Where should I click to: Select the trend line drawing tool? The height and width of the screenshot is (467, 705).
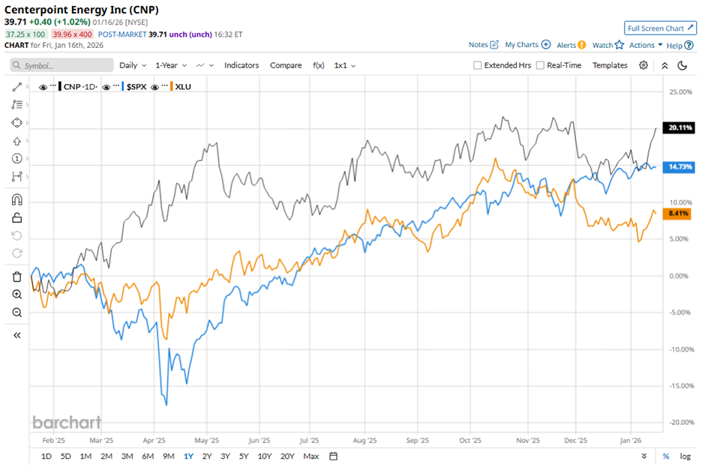click(16, 87)
